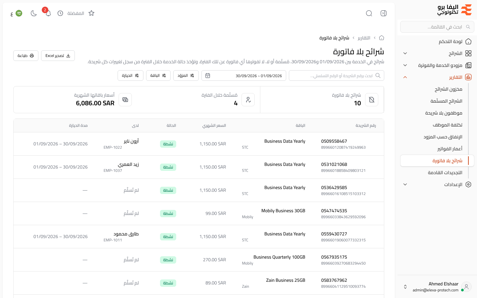Click the الإعدادات settings icon
Image resolution: width=477 pixels, height=298 pixels.
click(468, 184)
